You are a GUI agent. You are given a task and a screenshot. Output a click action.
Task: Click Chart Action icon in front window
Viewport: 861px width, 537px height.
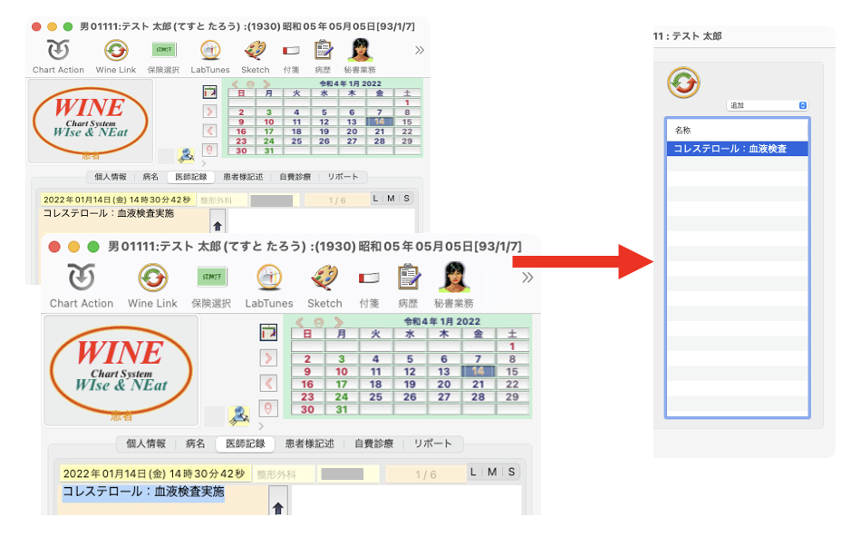pyautogui.click(x=81, y=278)
